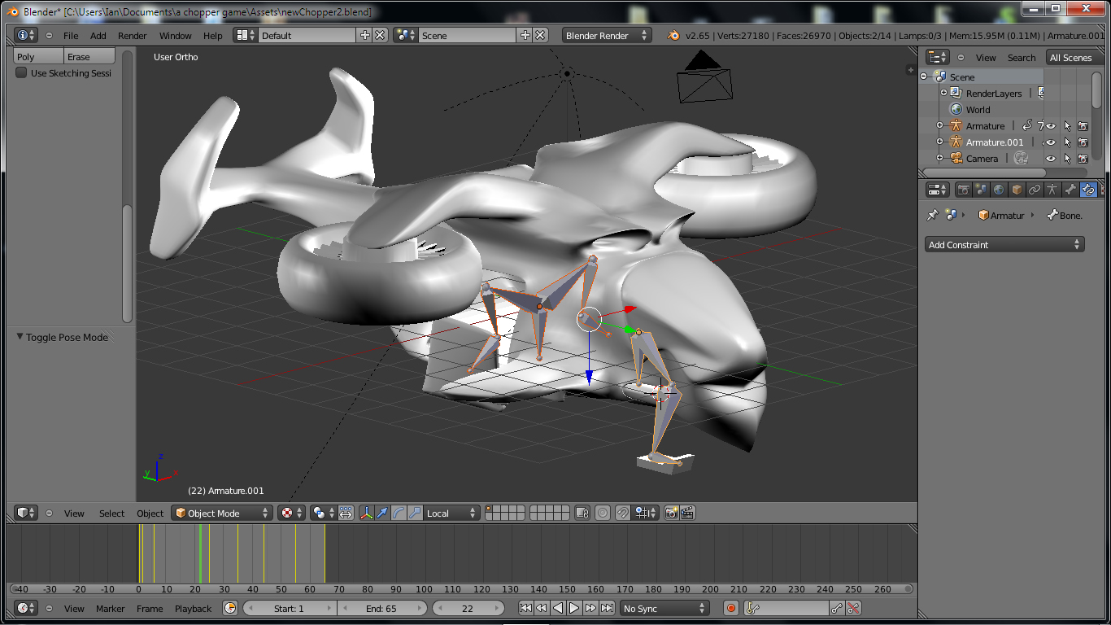Open the Object Mode dropdown
This screenshot has width=1111, height=625.
(x=222, y=513)
